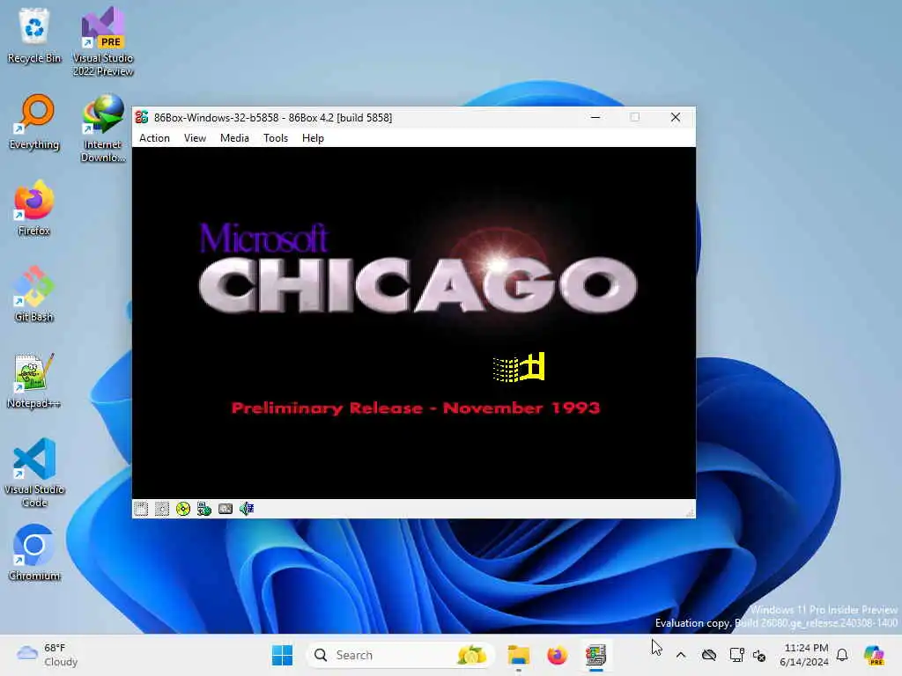The width and height of the screenshot is (902, 676).
Task: Open the clock showing 11:24 PM
Action: coord(803,655)
